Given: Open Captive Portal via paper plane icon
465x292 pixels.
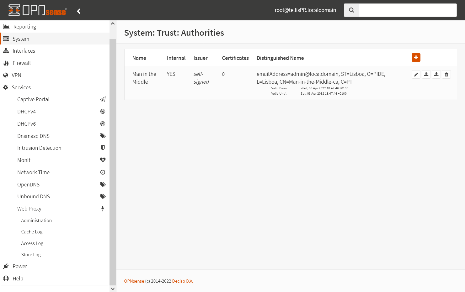Looking at the screenshot, I should click(x=103, y=99).
